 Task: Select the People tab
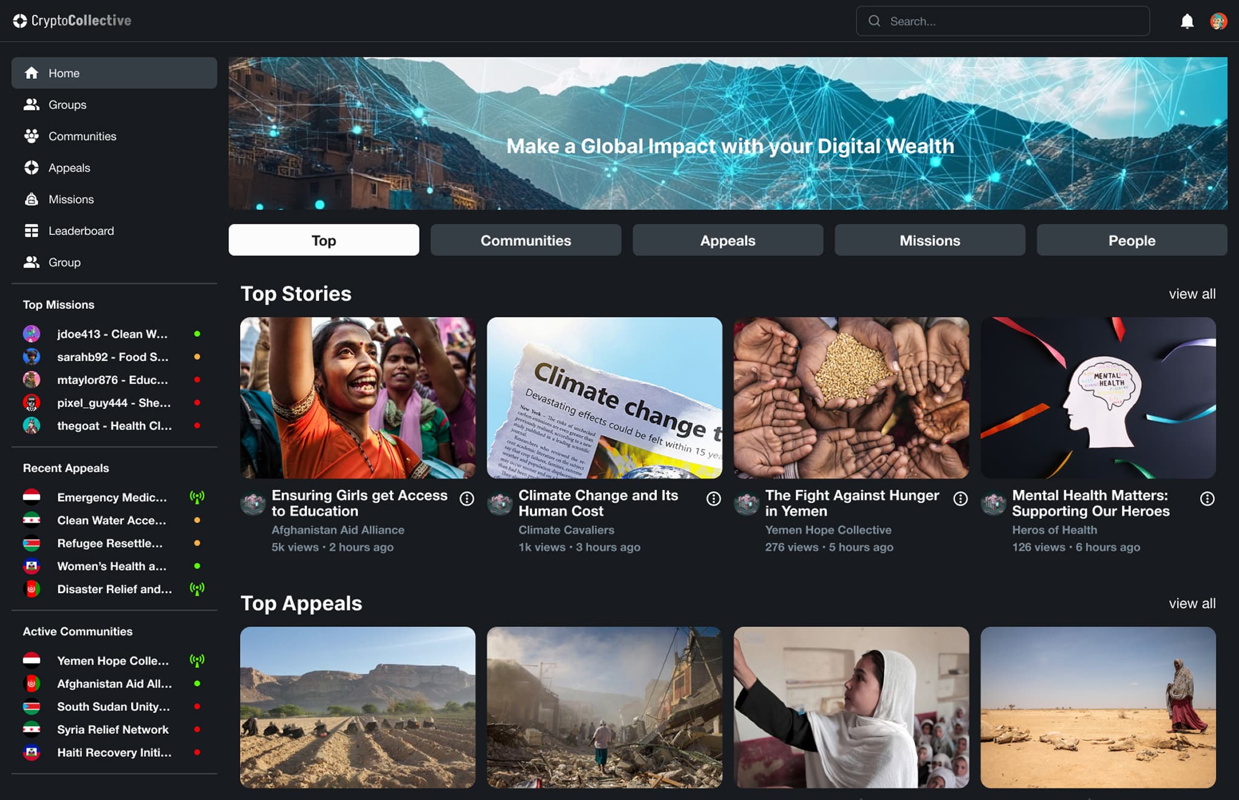pyautogui.click(x=1131, y=240)
